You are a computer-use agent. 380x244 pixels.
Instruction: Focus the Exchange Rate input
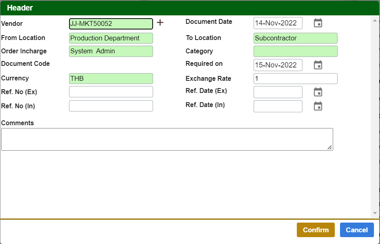(x=295, y=79)
